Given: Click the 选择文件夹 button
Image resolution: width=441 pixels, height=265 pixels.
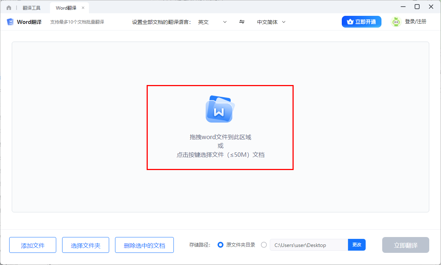Looking at the screenshot, I should pyautogui.click(x=86, y=245).
